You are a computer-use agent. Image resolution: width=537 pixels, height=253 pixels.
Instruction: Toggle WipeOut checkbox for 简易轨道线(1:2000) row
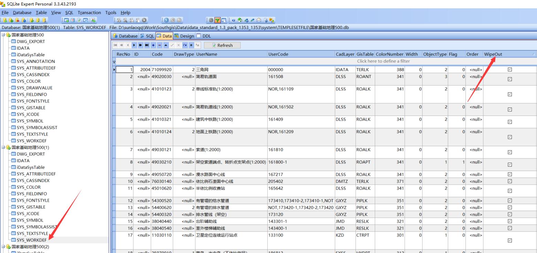tap(510, 109)
